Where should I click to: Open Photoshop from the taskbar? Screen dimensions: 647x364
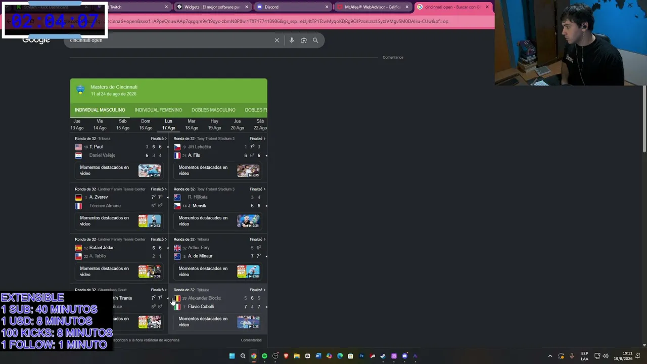(x=362, y=356)
